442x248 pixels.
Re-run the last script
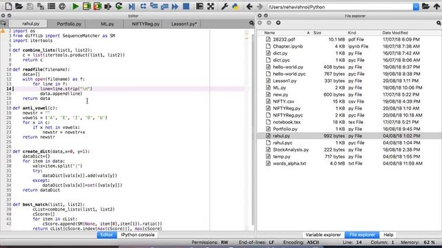pyautogui.click(x=119, y=6)
